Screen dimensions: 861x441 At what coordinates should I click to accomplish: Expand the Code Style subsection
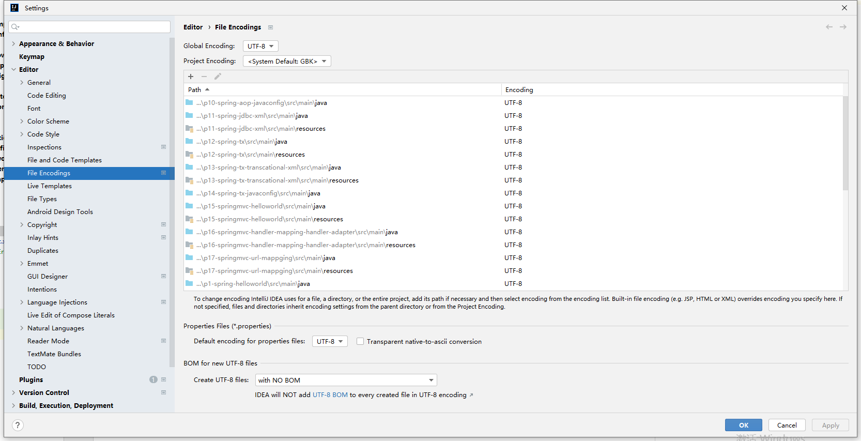pyautogui.click(x=22, y=134)
